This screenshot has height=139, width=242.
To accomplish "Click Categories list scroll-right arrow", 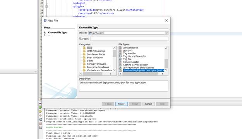I will pyautogui.click(x=110, y=74).
